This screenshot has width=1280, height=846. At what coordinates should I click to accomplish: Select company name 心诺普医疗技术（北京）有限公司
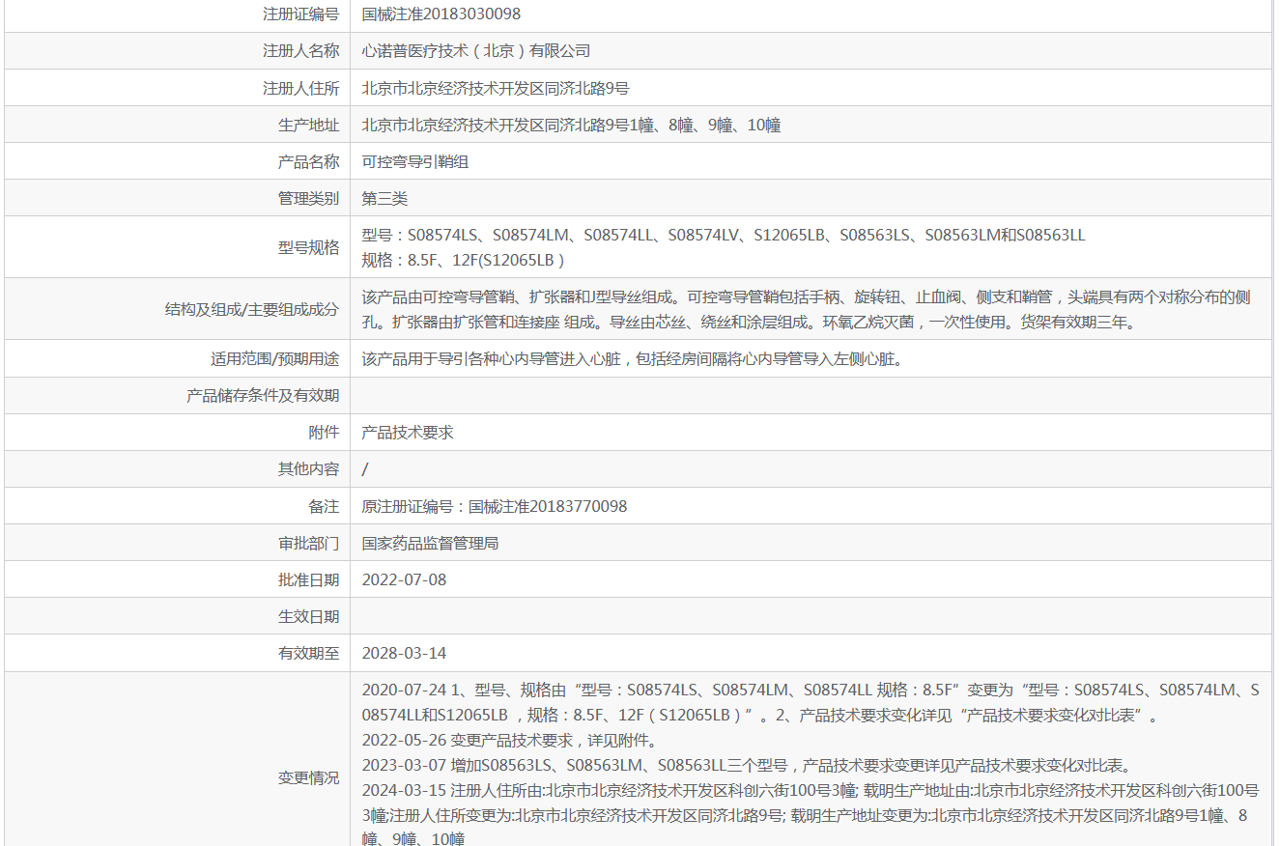point(475,51)
